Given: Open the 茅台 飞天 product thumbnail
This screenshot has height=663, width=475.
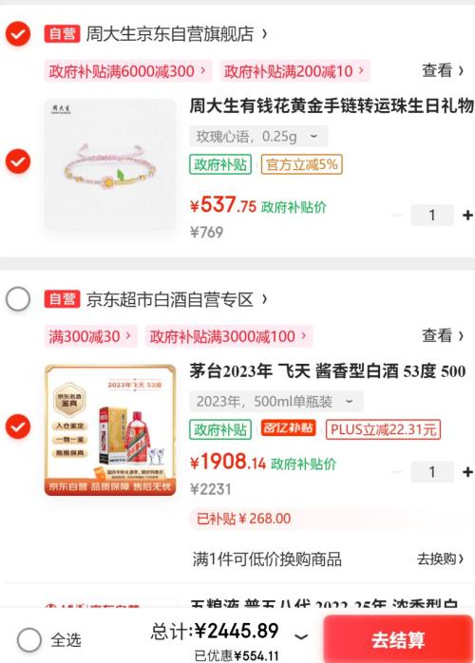Looking at the screenshot, I should click(110, 429).
